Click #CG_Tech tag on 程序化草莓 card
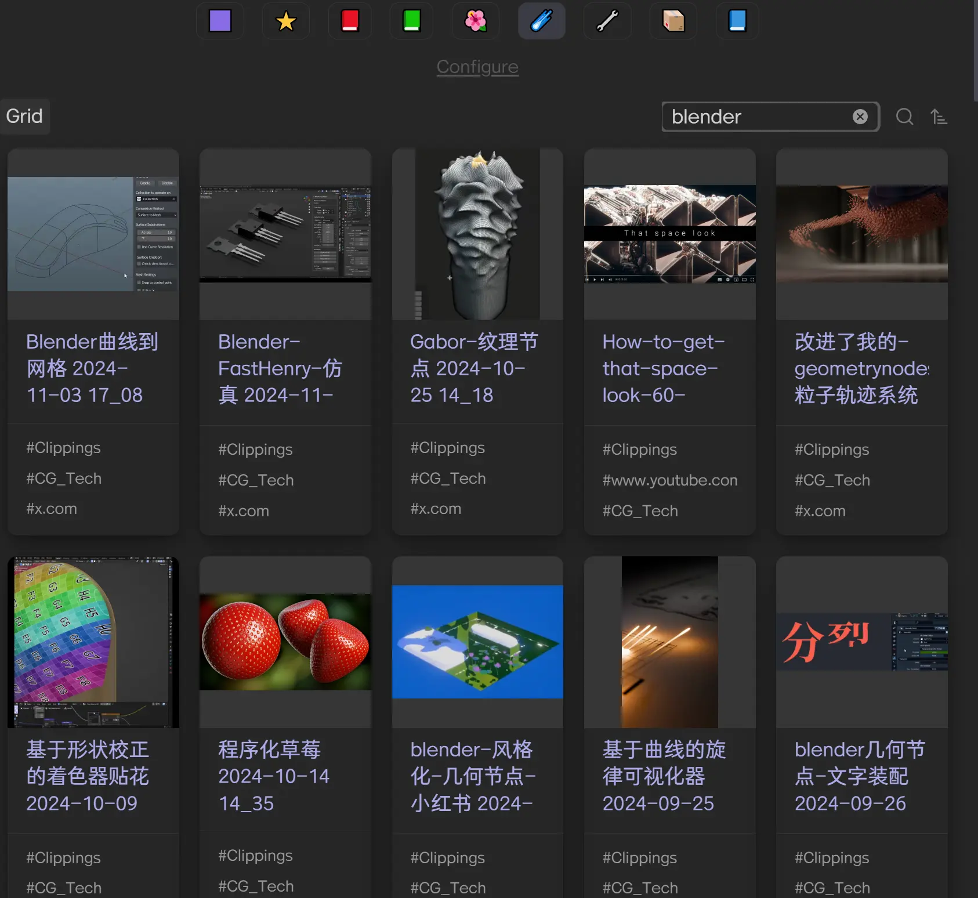978x898 pixels. click(256, 886)
